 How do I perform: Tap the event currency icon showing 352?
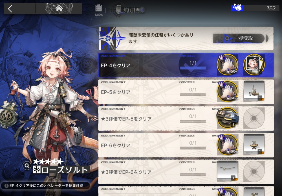pyautogui.click(x=237, y=8)
